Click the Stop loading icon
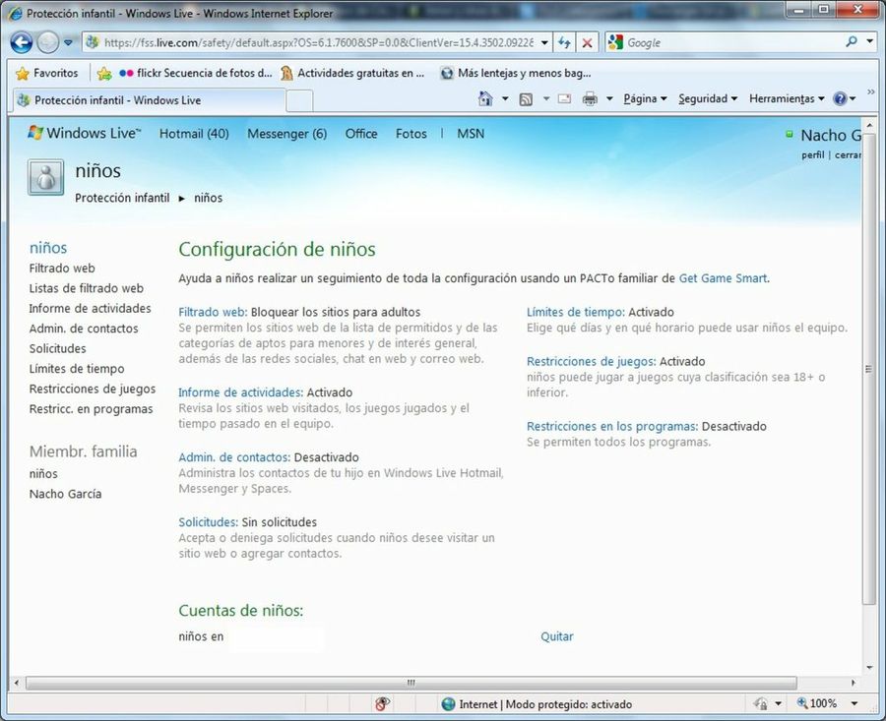 (x=588, y=42)
